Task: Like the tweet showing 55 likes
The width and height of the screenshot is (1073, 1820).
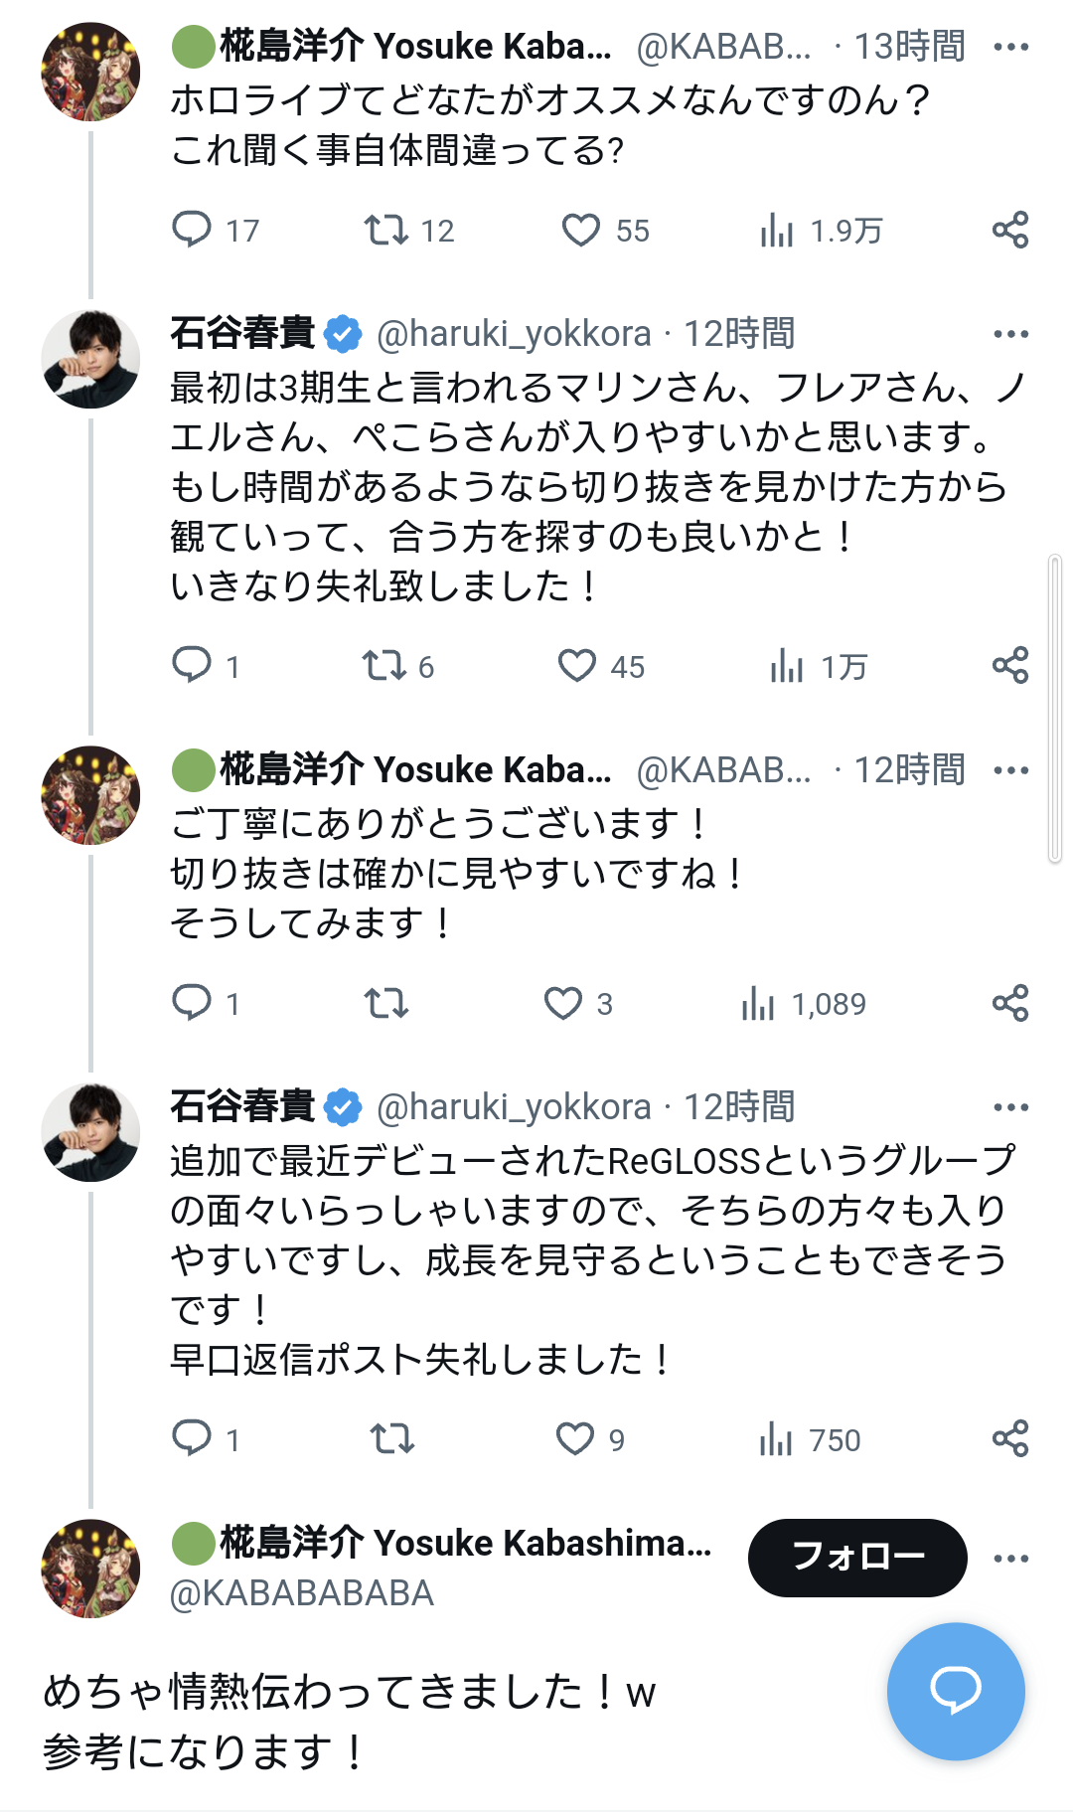Action: click(x=581, y=230)
